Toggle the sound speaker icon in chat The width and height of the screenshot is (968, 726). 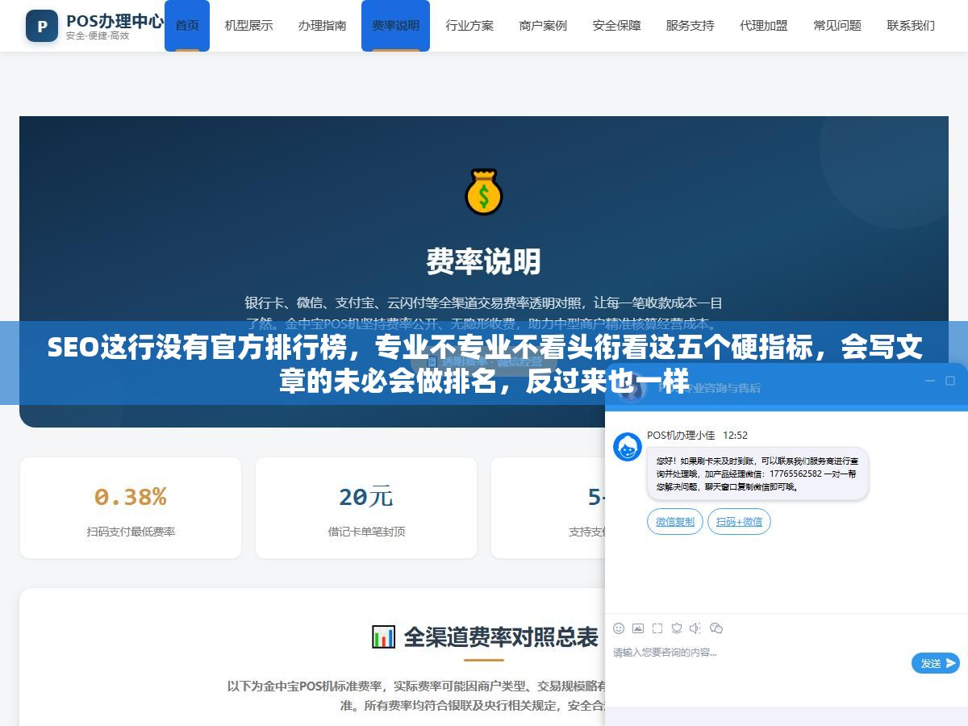695,628
